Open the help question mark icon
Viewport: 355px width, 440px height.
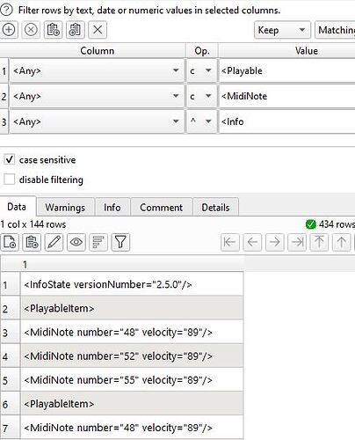(x=6, y=10)
